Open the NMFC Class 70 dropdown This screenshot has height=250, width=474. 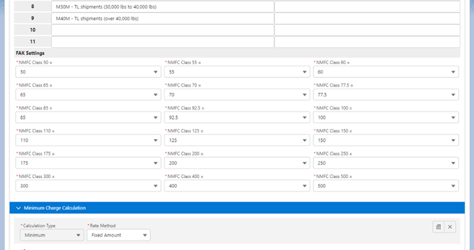point(237,95)
